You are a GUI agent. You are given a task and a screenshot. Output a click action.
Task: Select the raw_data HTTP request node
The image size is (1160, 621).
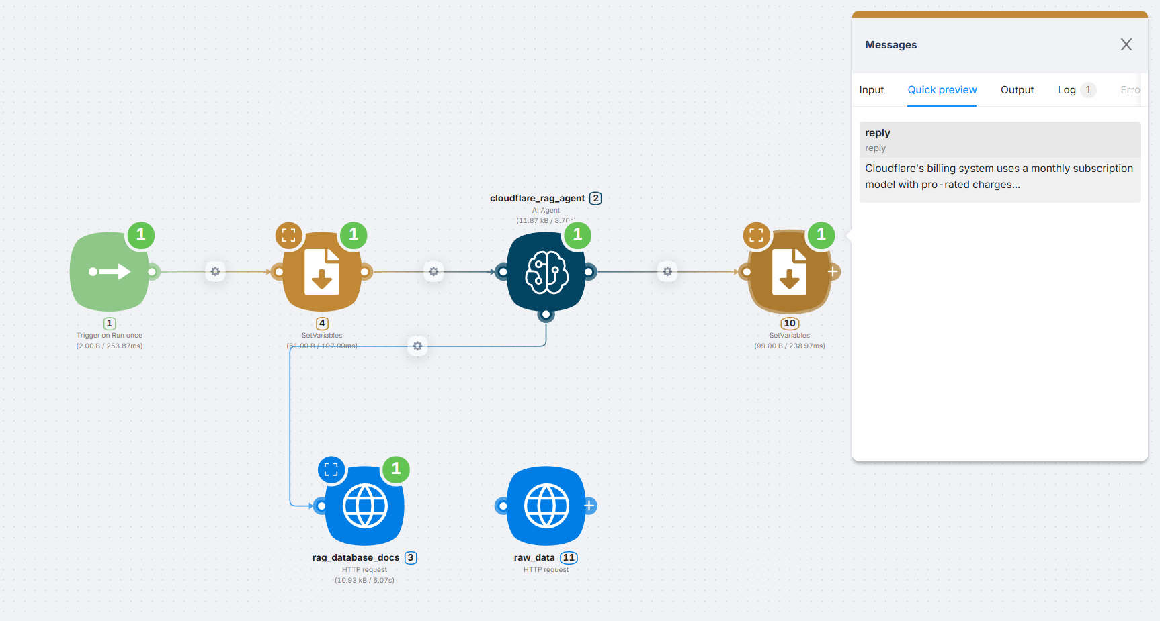[x=546, y=506]
